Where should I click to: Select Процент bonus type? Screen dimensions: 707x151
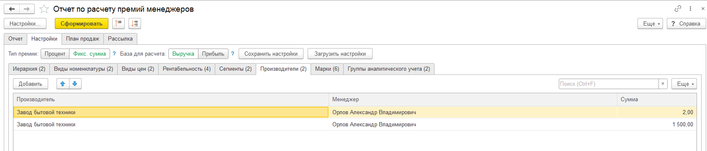[55, 54]
